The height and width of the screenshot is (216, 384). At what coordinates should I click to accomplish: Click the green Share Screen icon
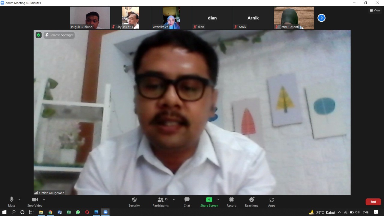coord(209,200)
